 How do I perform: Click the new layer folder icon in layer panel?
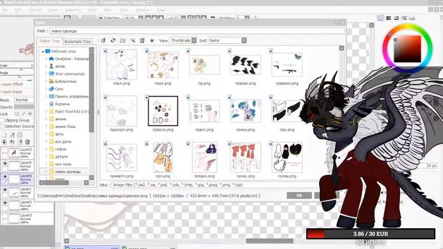tap(20, 135)
